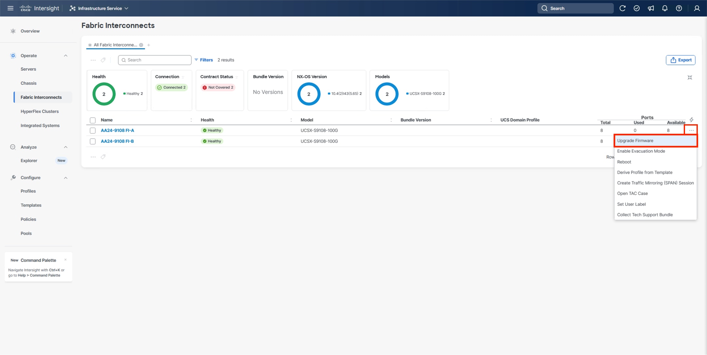Click the refresh icon in top bar

click(622, 8)
